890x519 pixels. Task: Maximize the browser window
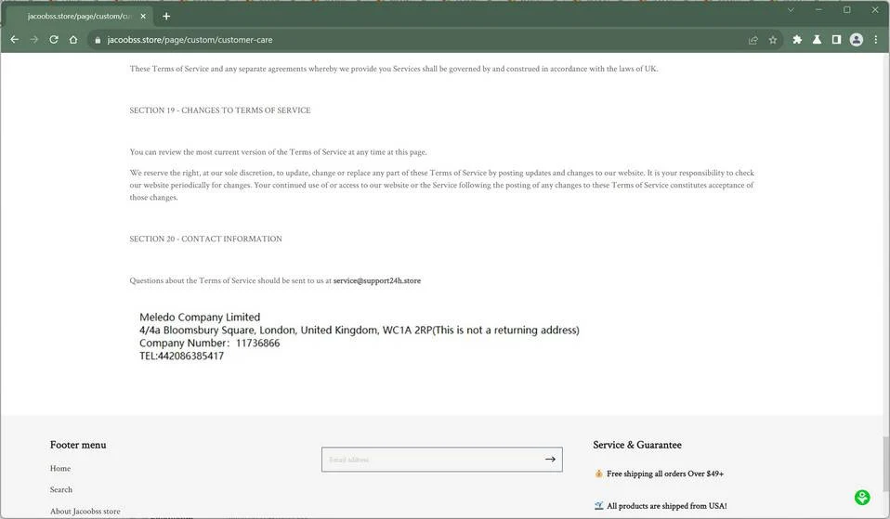click(847, 9)
